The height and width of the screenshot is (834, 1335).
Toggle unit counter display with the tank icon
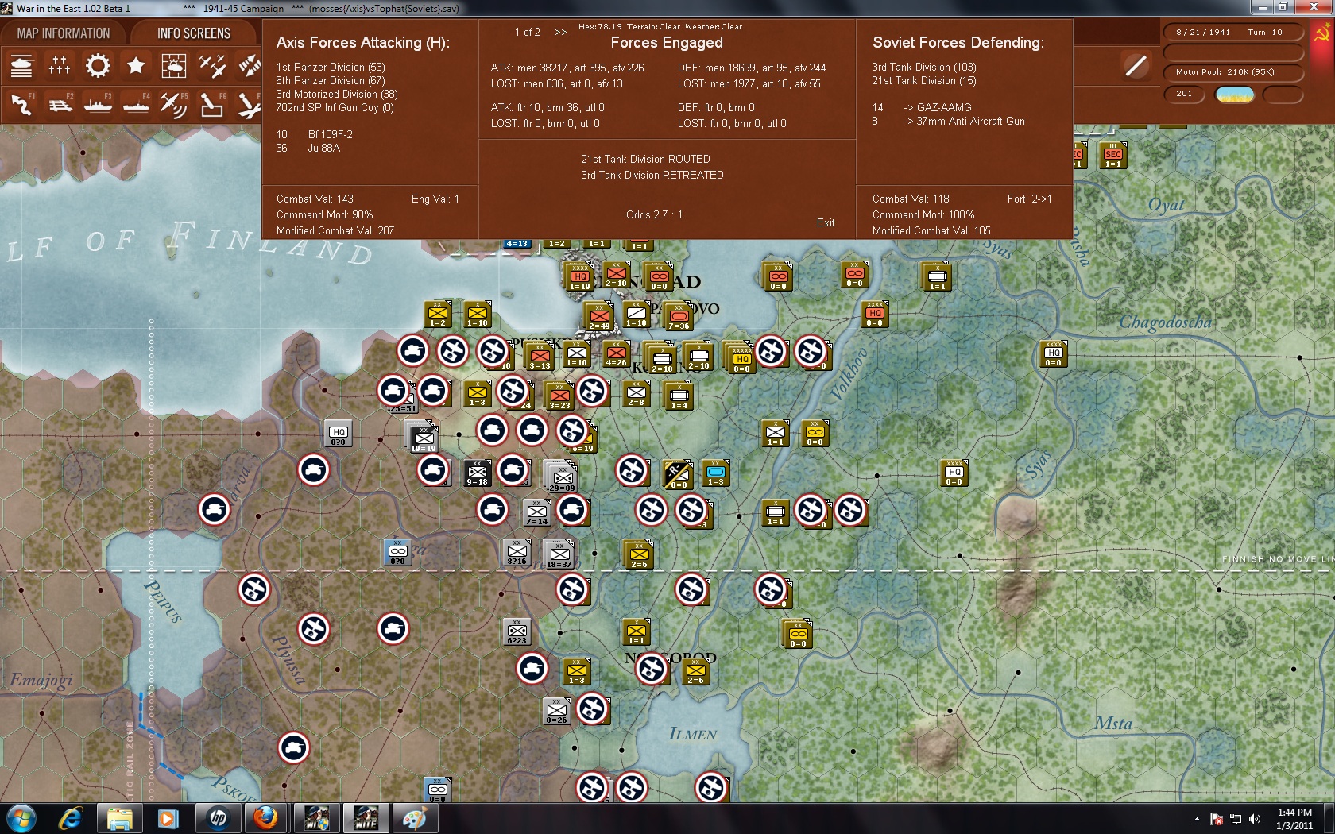point(21,65)
